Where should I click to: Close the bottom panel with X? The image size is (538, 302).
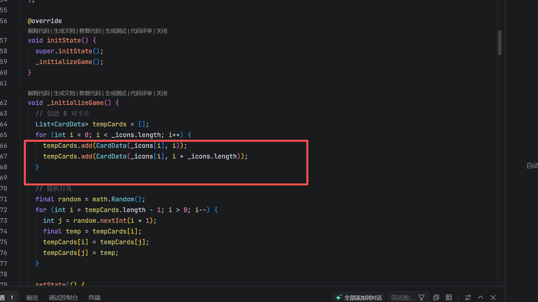click(493, 297)
